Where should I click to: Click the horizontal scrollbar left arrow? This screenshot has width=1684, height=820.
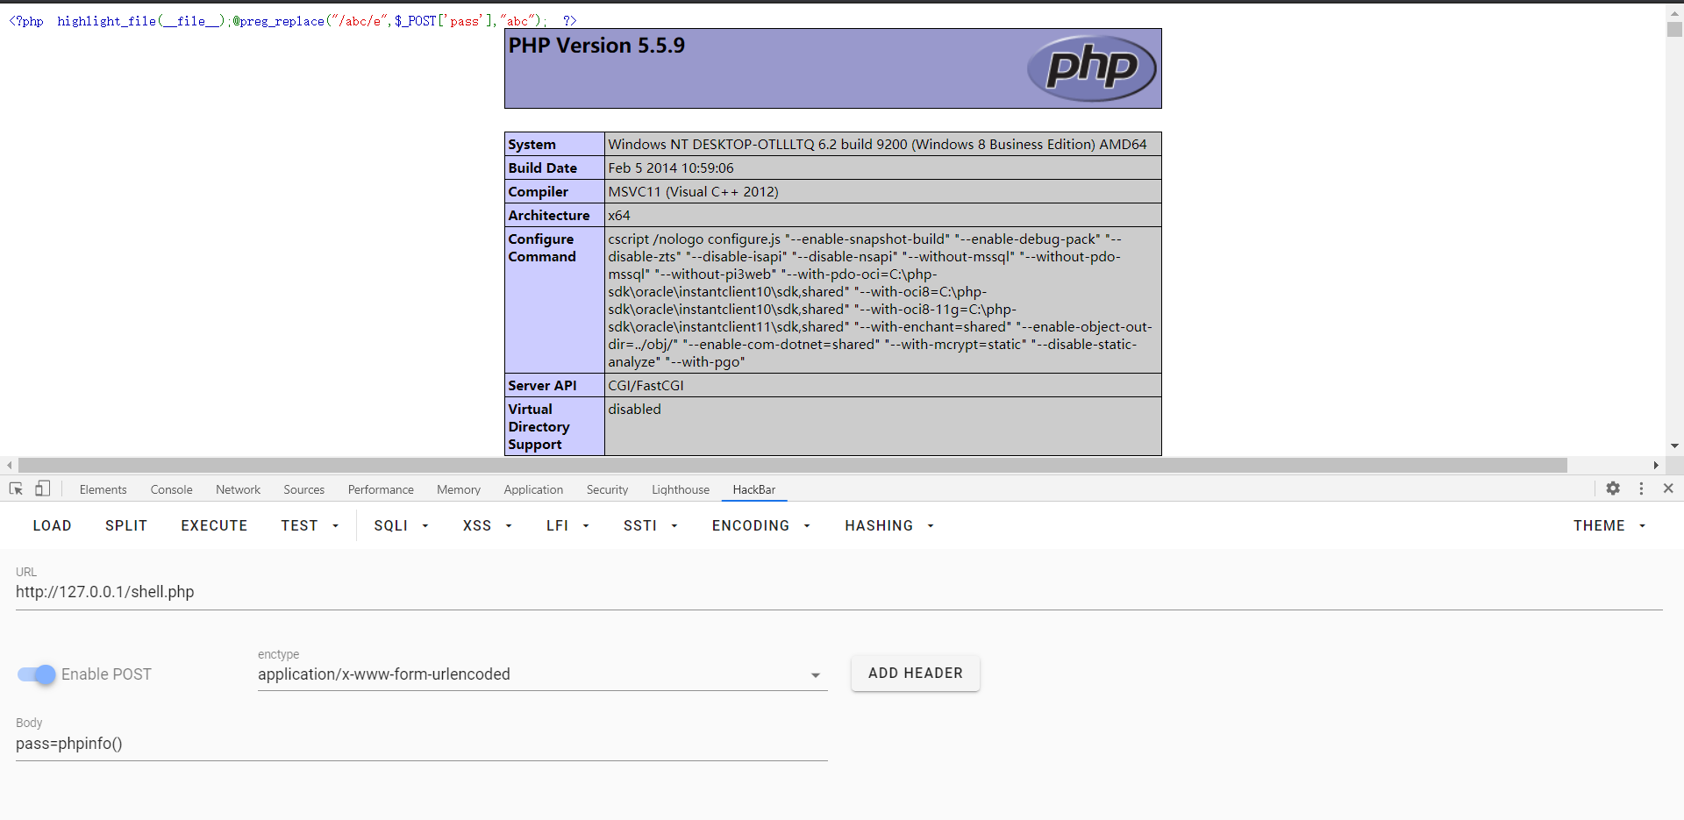click(x=9, y=465)
